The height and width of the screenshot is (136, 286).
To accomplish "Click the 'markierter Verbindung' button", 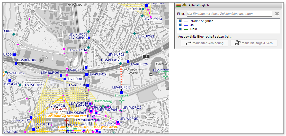I will coord(205,43).
